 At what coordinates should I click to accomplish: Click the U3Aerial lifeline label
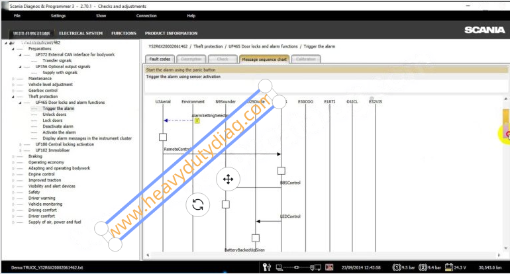pos(163,102)
